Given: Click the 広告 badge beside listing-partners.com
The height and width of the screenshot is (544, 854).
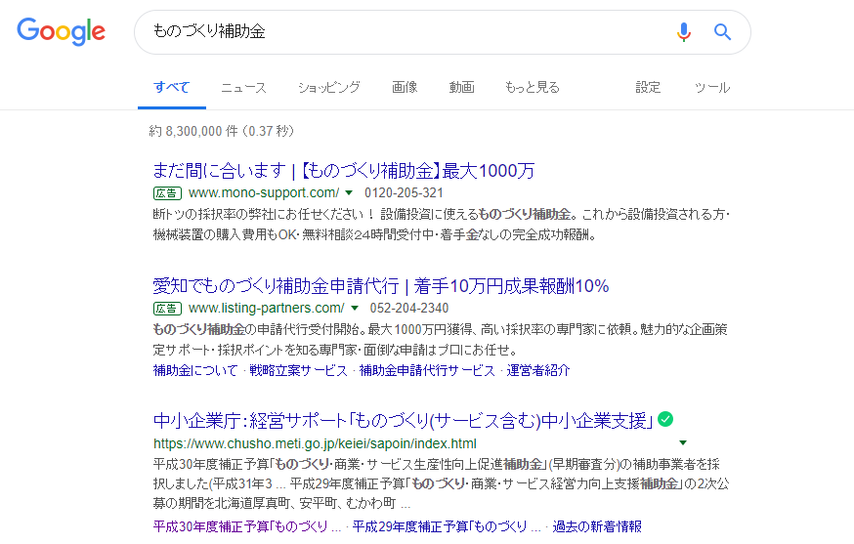Looking at the screenshot, I should click(167, 309).
